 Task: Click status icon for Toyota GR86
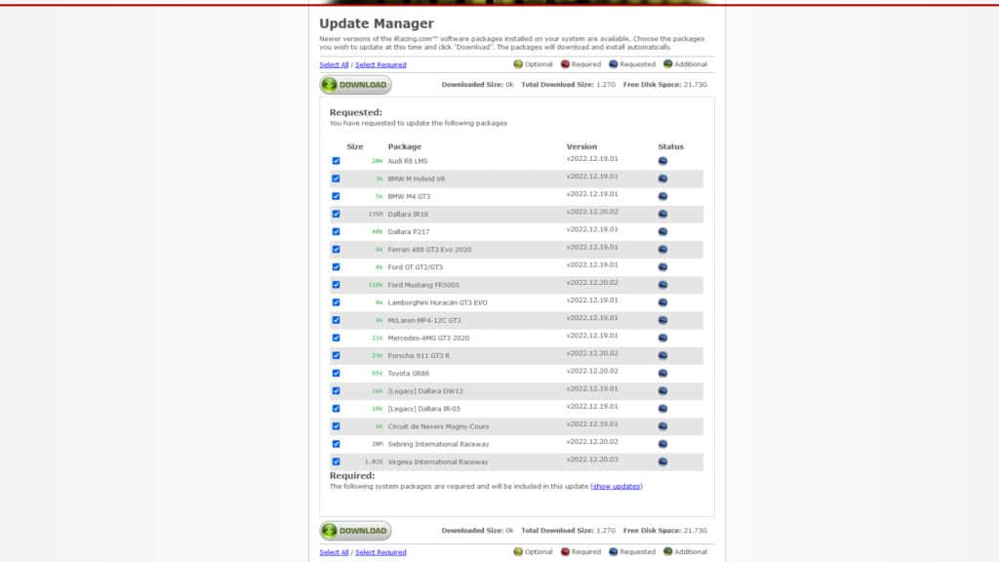click(x=662, y=374)
